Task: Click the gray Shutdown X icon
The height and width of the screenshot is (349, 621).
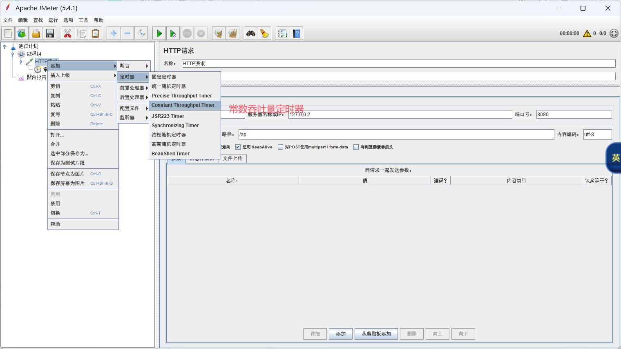Action: (x=201, y=33)
